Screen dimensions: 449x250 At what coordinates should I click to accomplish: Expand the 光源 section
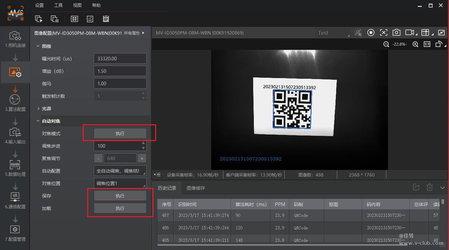point(38,109)
